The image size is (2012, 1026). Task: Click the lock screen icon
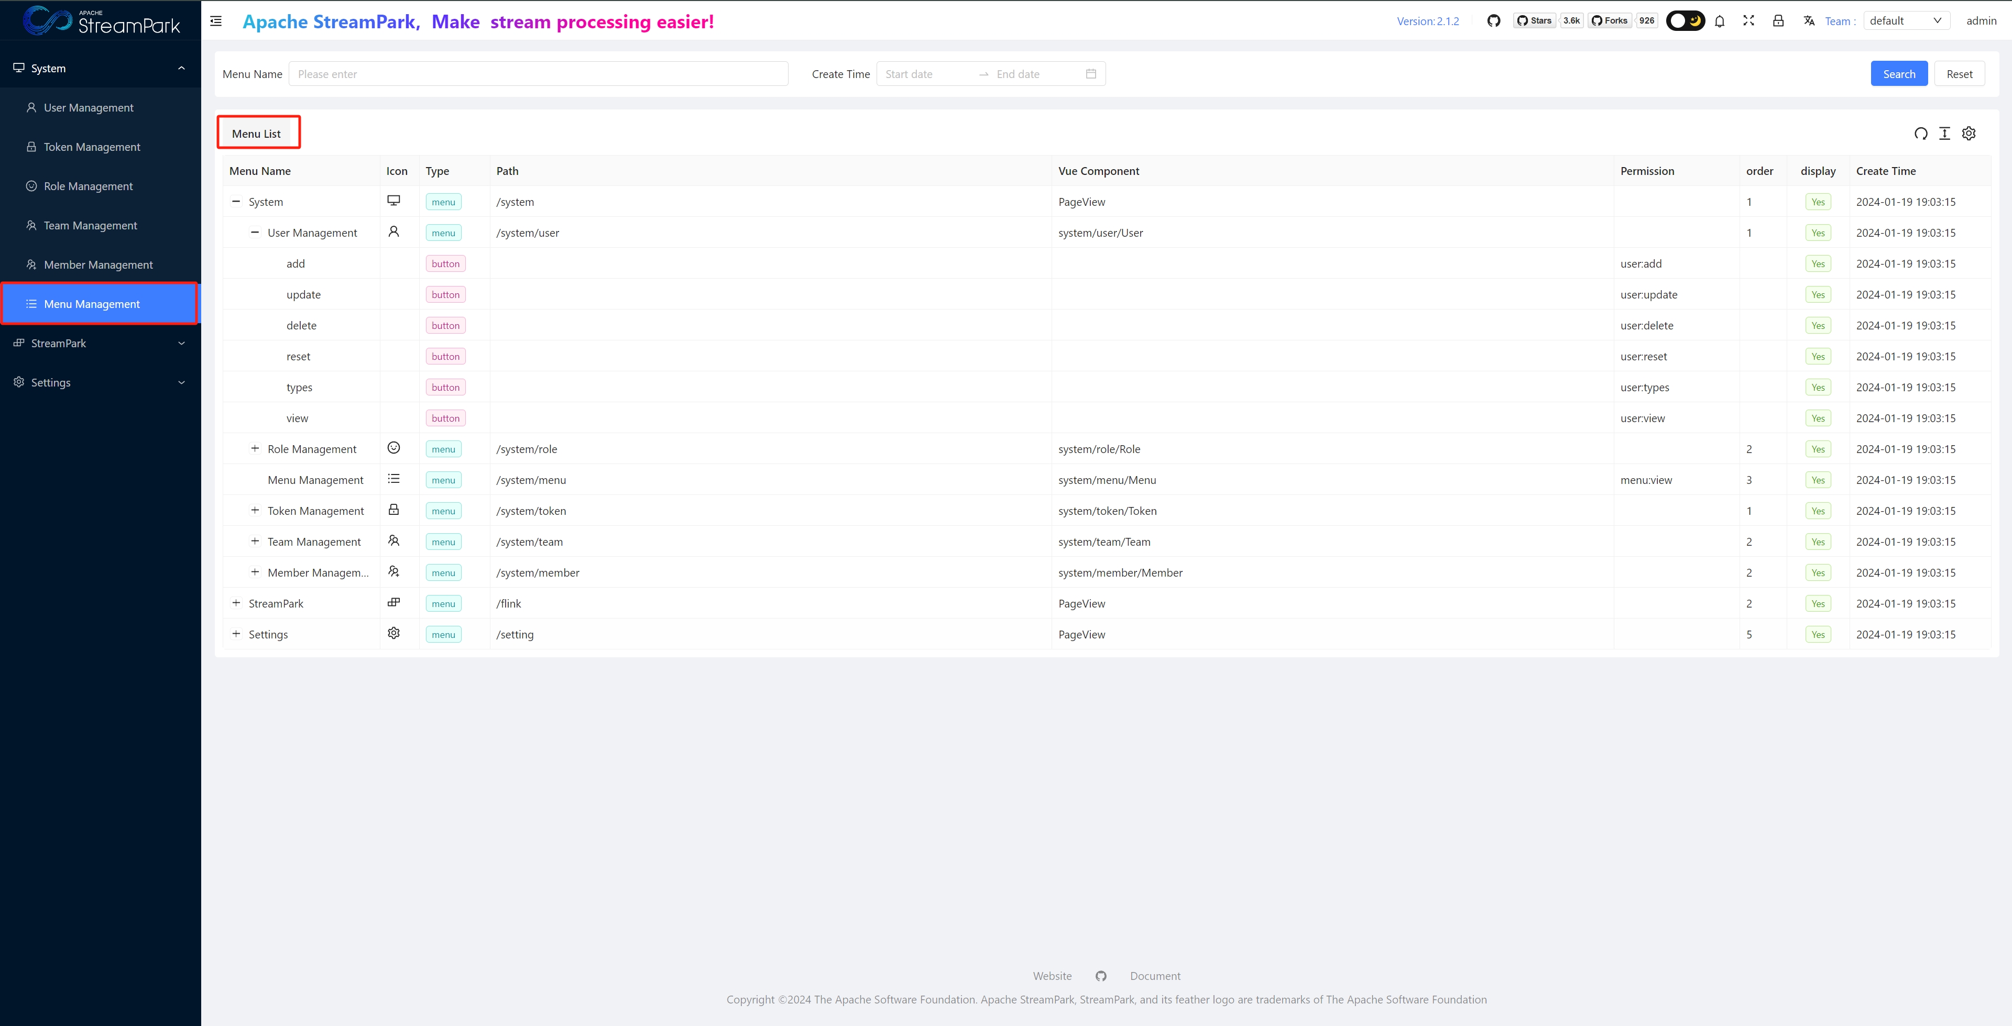coord(1778,21)
